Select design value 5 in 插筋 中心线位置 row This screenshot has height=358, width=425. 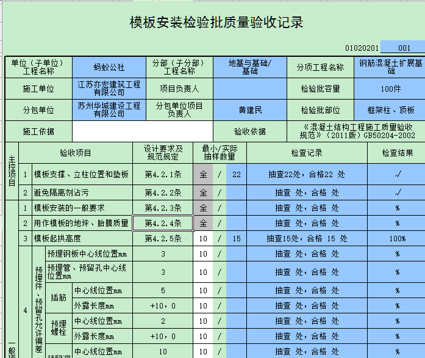point(163,290)
